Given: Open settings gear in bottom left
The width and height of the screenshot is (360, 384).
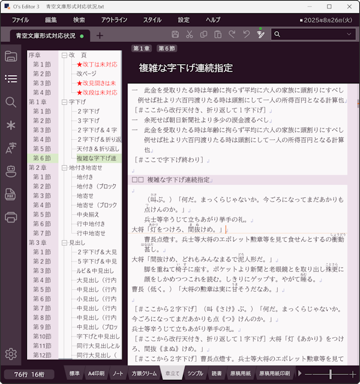Looking at the screenshot, I should pos(10,354).
